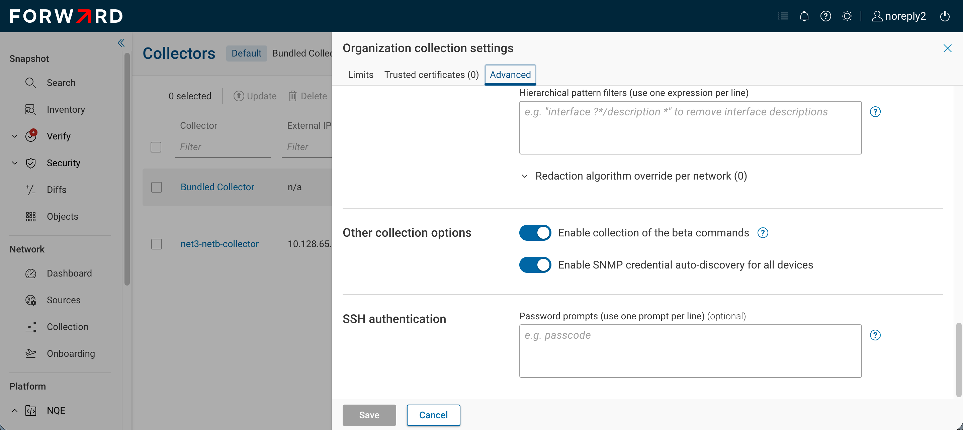Screen dimensions: 963x430
Task: Disable collection of the beta commands
Action: (535, 233)
